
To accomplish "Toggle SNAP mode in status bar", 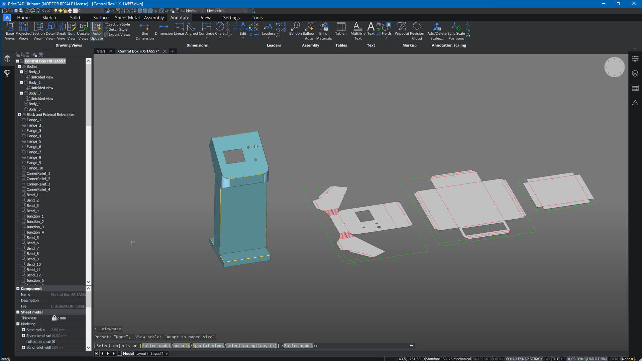I will [x=477, y=359].
